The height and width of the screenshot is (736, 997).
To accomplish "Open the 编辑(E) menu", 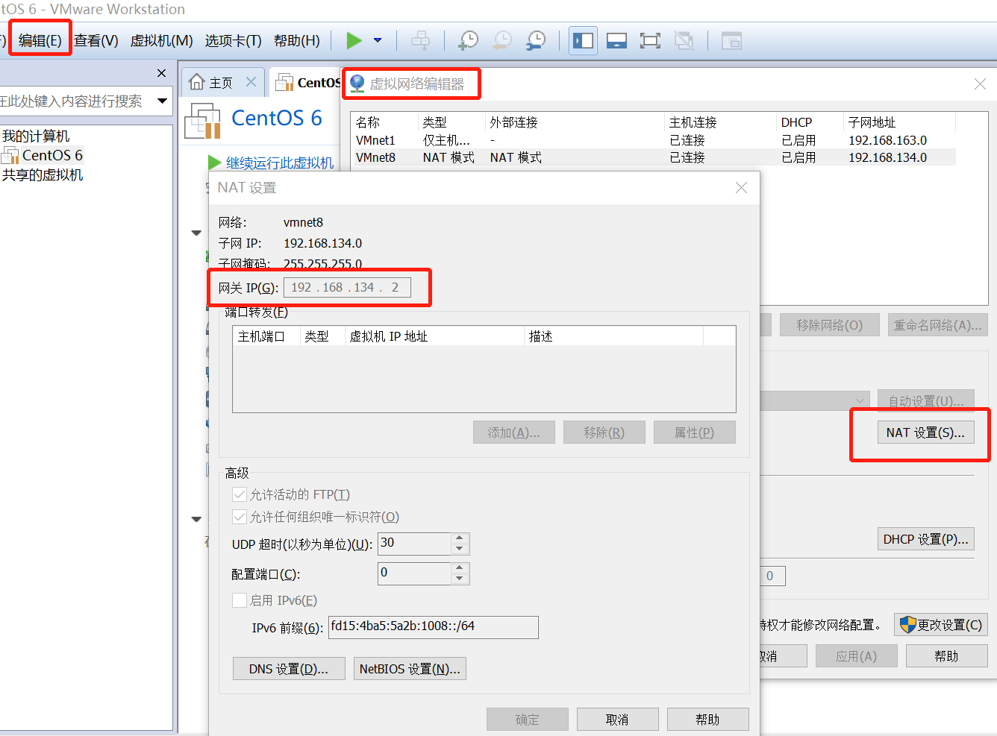I will (x=40, y=40).
